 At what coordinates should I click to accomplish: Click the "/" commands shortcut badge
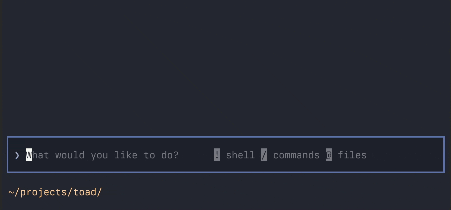pos(264,155)
